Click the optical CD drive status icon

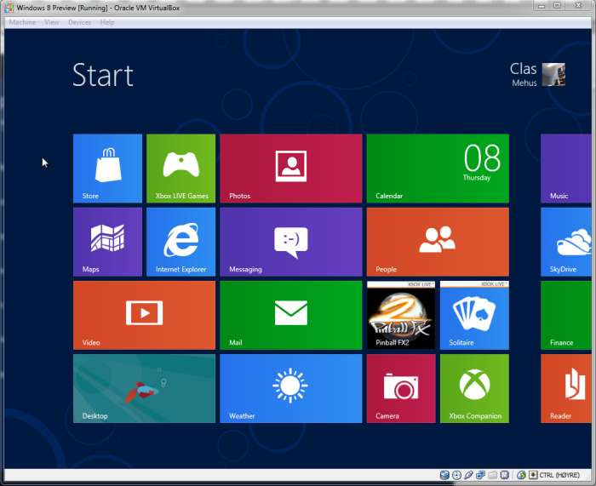[456, 475]
